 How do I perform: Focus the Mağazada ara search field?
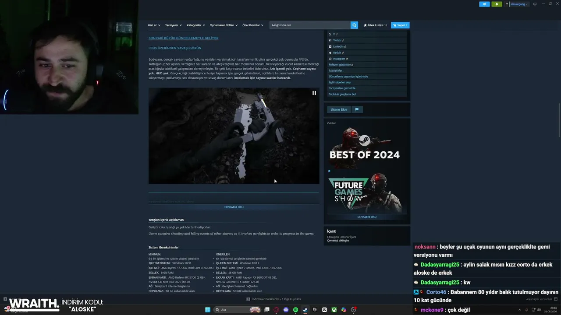310,25
